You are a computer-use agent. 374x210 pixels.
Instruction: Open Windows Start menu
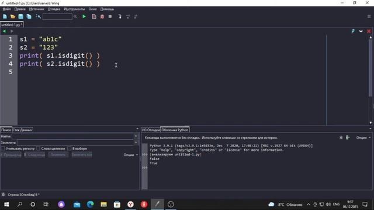click(x=6, y=204)
